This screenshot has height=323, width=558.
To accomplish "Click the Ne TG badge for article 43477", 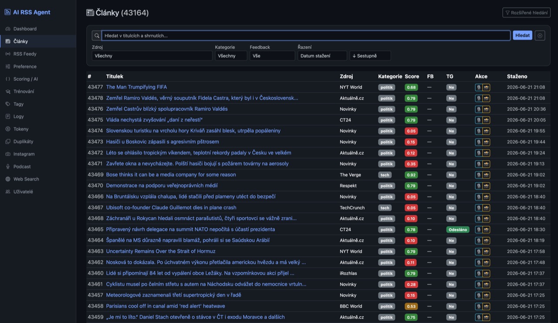I will click(451, 87).
